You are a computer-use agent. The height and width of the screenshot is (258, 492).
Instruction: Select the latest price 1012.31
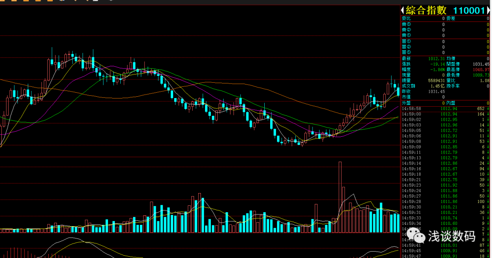[x=436, y=59]
